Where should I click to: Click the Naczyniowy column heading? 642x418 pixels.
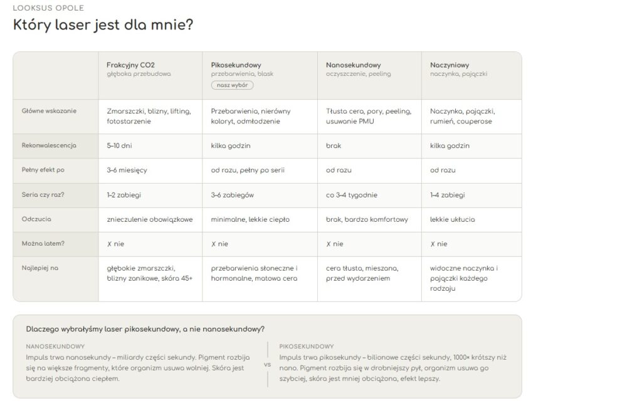point(450,65)
